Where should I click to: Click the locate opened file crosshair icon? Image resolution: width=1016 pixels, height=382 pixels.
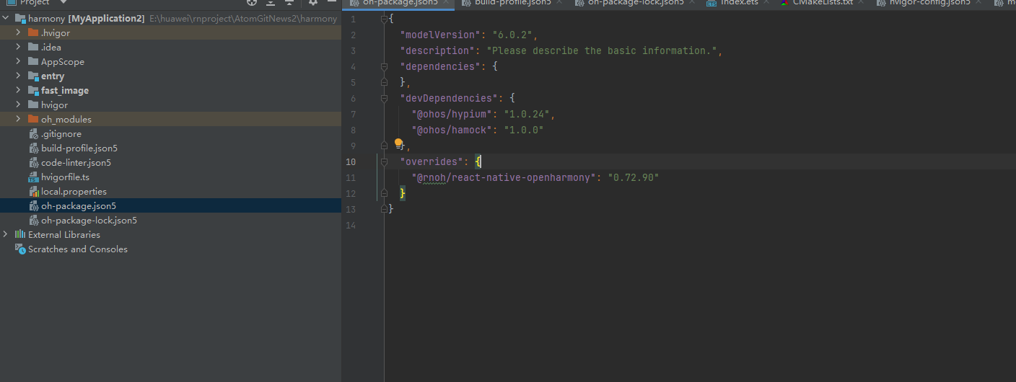coord(252,3)
